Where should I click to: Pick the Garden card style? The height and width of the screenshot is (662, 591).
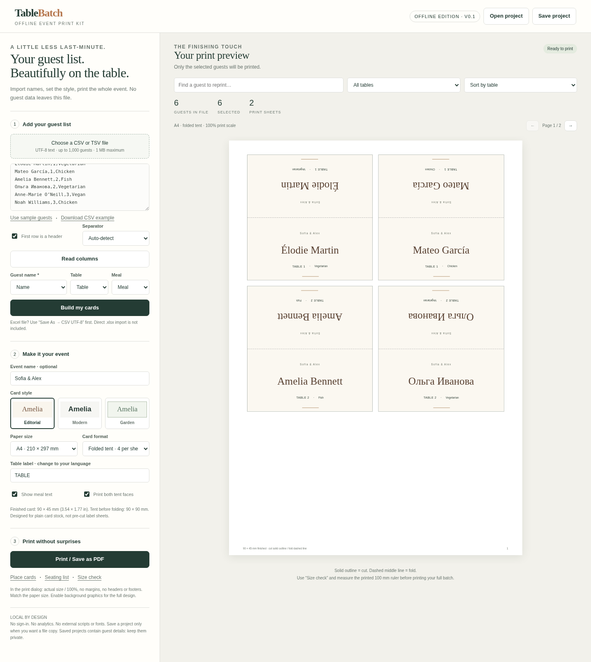[x=127, y=413]
